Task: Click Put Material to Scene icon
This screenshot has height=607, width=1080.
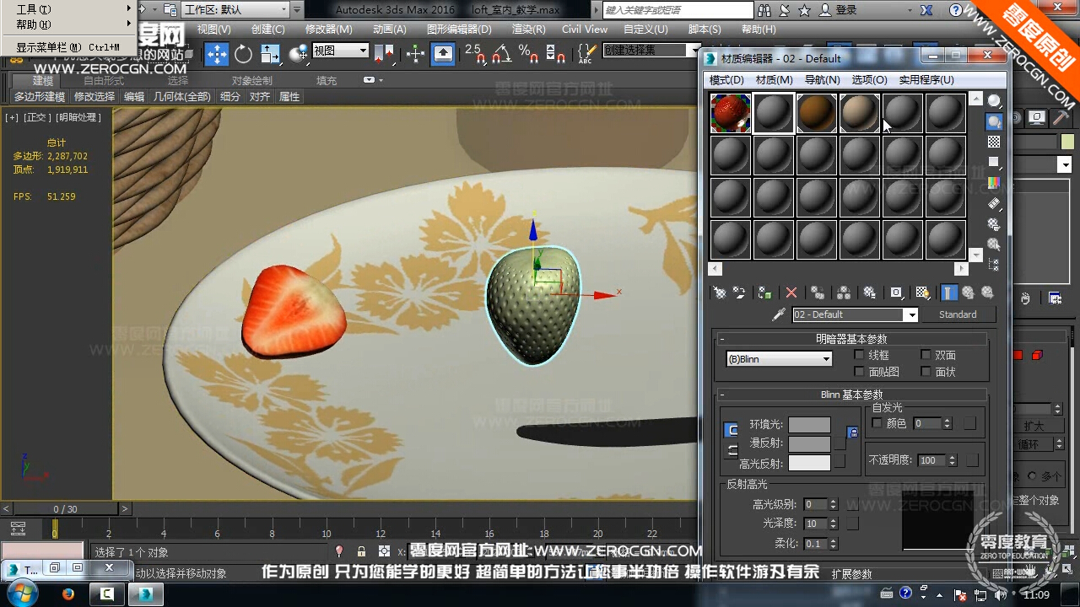Action: 739,293
